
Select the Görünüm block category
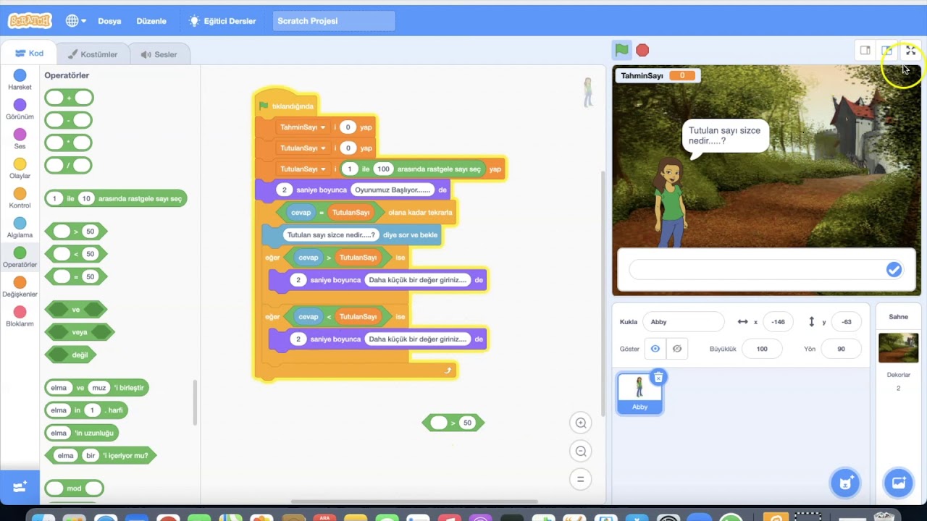click(x=20, y=109)
